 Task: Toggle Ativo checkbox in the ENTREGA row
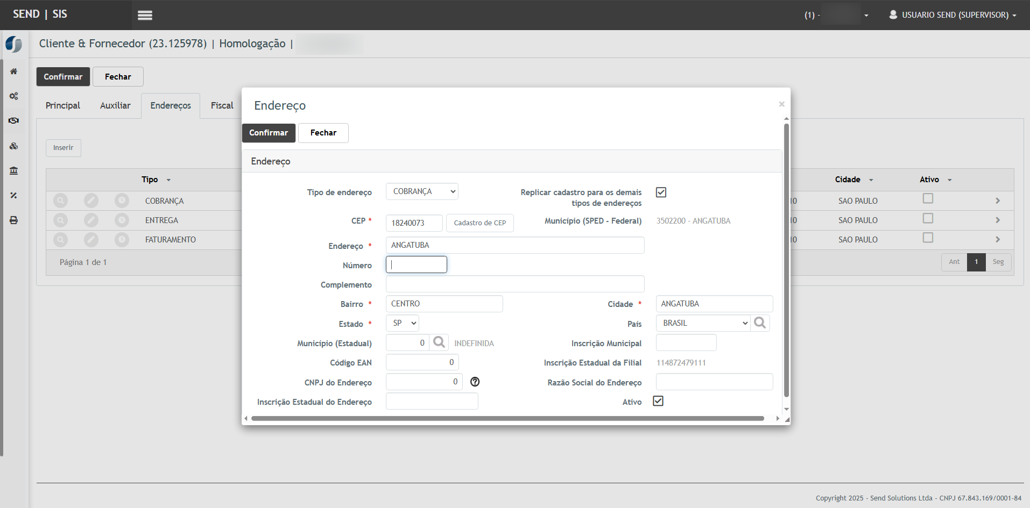click(x=928, y=218)
